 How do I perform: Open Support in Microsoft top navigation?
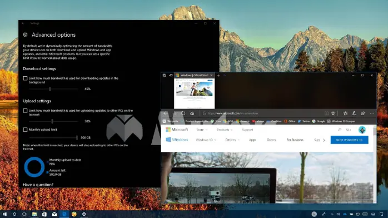pos(247,130)
